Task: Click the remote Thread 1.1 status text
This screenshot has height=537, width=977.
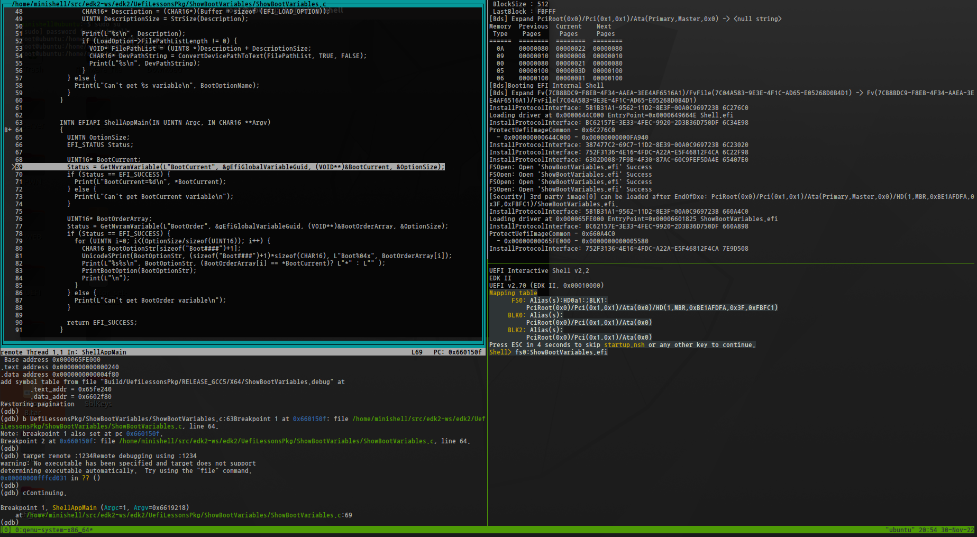Action: [x=32, y=352]
